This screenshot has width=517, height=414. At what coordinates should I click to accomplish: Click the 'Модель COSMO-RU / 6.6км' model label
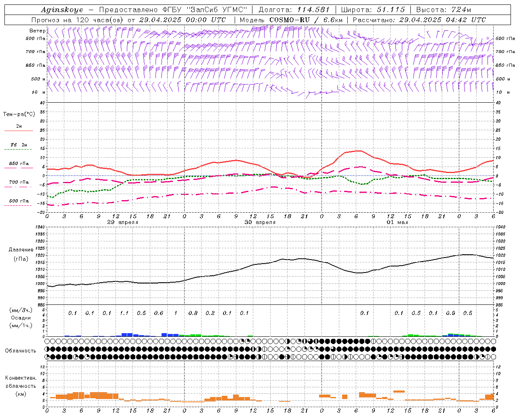[x=291, y=20]
